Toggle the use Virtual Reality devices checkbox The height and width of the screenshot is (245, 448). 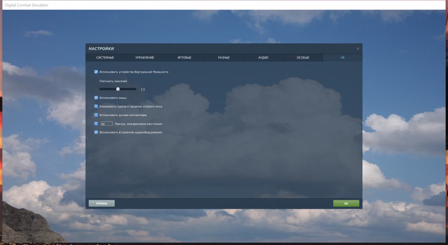(x=96, y=72)
